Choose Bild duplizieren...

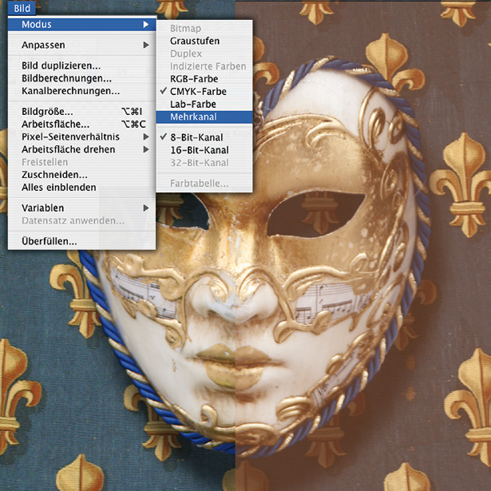pos(81,65)
